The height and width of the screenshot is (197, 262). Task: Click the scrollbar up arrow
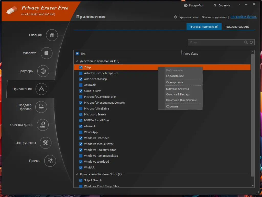tap(253, 52)
